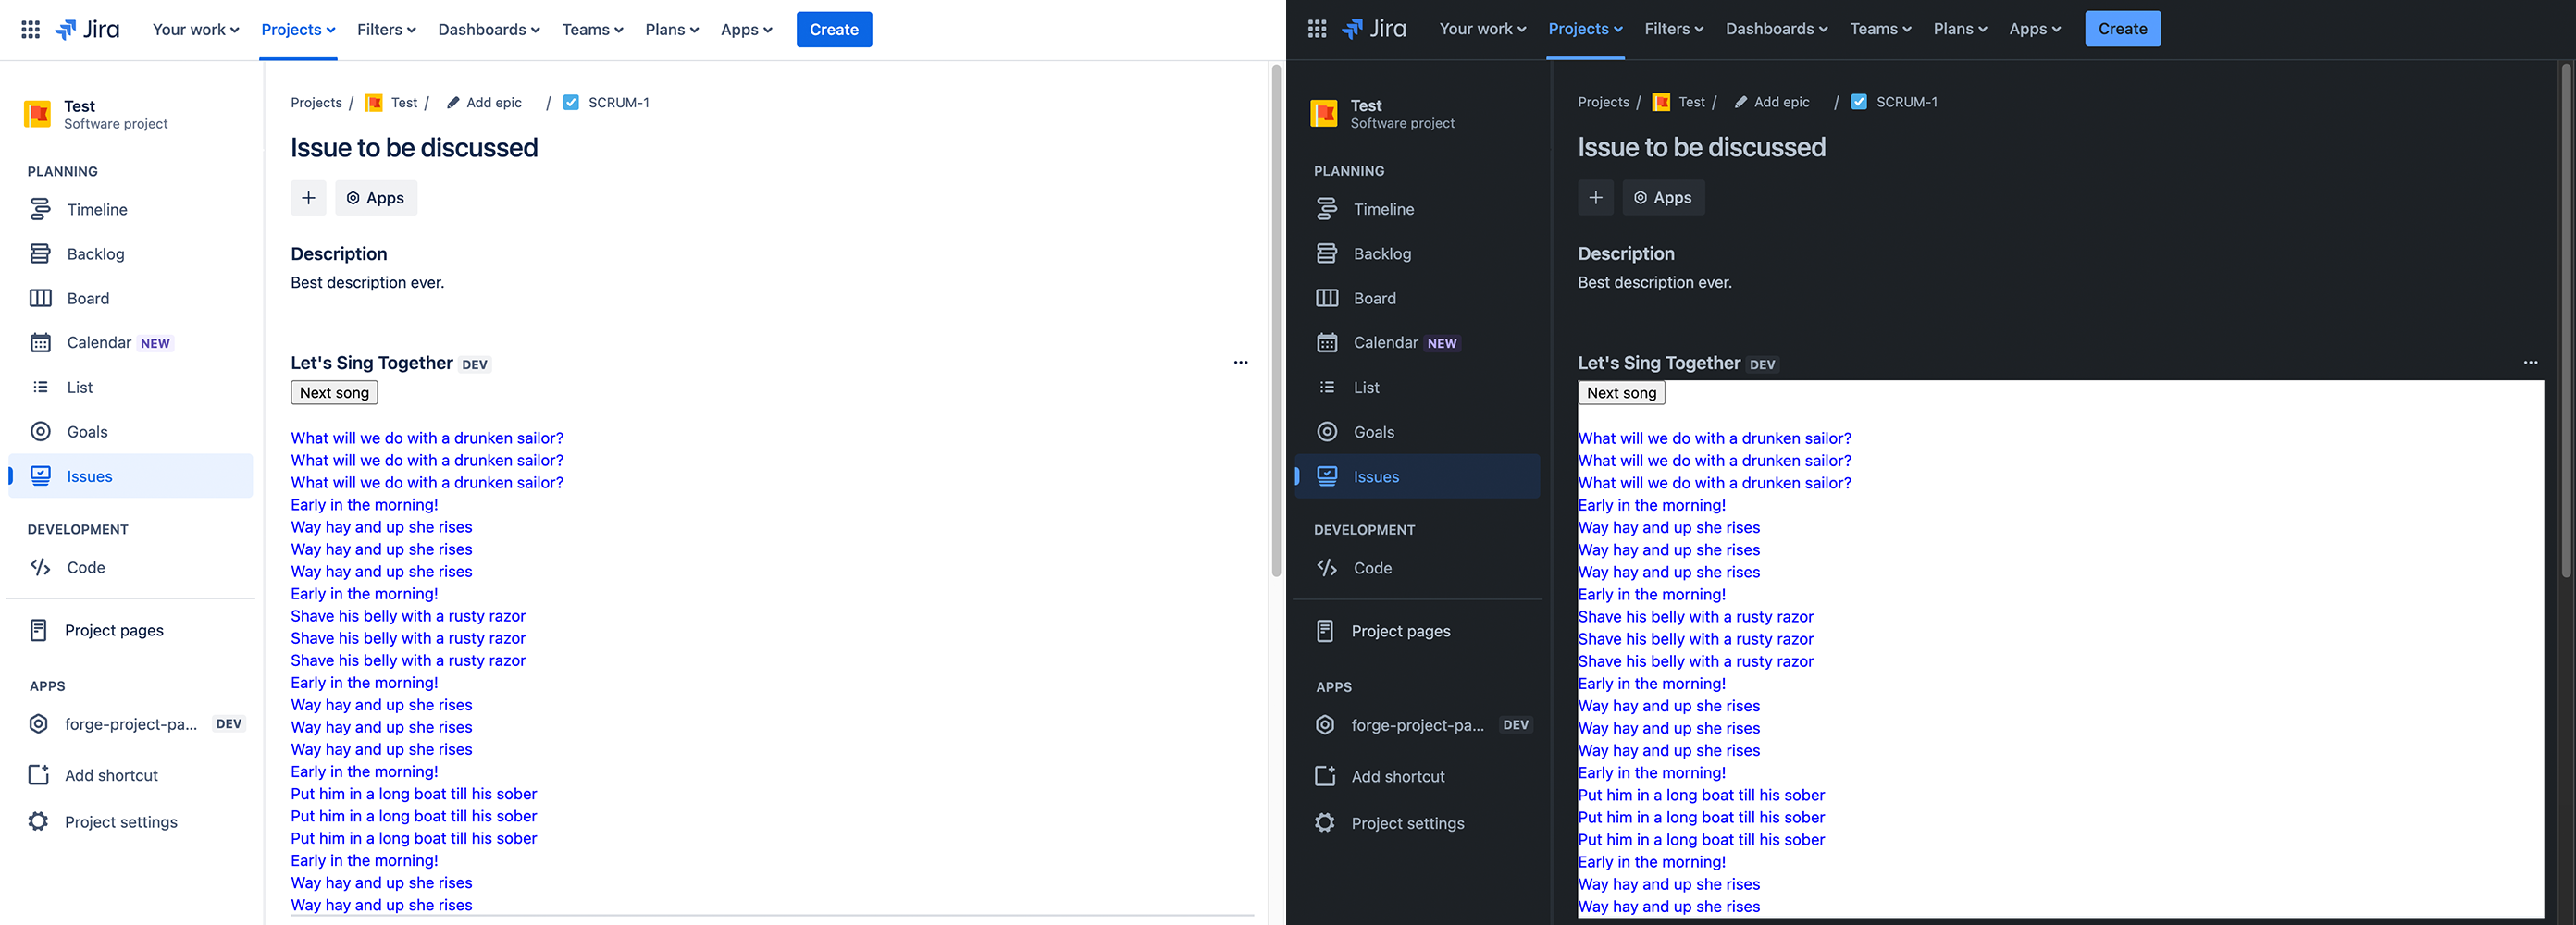Screen dimensions: 2576x925
Task: Click plus button under title in light window
Action: click(308, 198)
